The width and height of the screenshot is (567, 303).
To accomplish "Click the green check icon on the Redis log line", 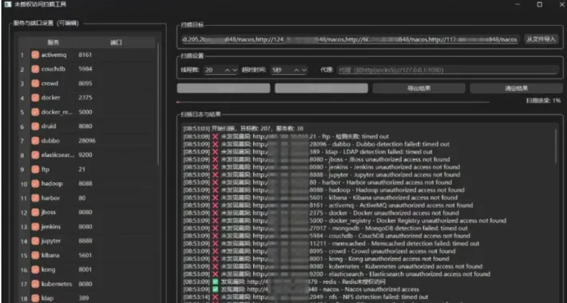I will coord(215,282).
